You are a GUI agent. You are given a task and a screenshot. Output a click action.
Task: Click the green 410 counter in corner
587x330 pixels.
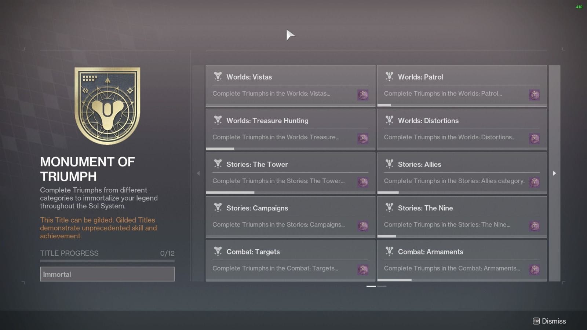point(579,7)
